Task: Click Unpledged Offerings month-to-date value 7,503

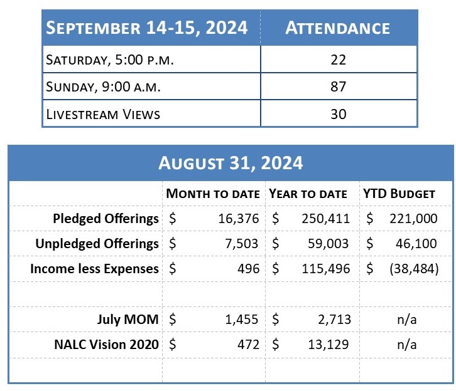Action: click(240, 244)
